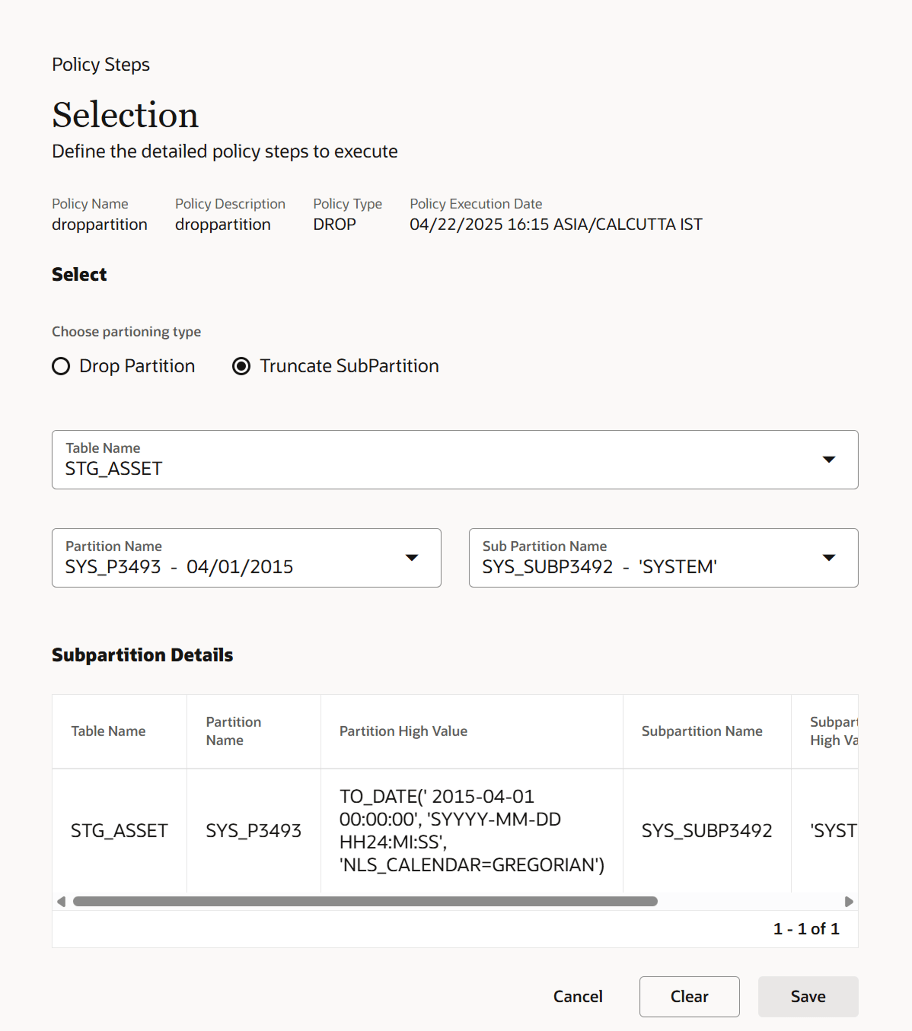The height and width of the screenshot is (1031, 912).
Task: Click the right scroll arrow below the table
Action: point(850,901)
